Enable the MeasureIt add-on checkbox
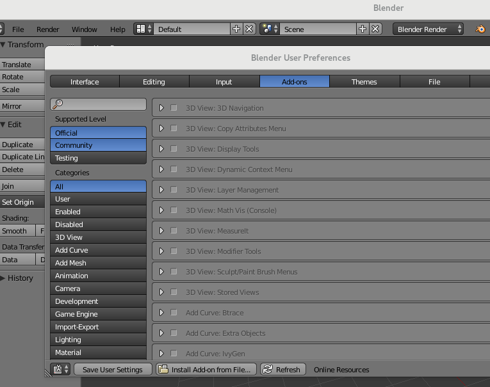 point(174,231)
